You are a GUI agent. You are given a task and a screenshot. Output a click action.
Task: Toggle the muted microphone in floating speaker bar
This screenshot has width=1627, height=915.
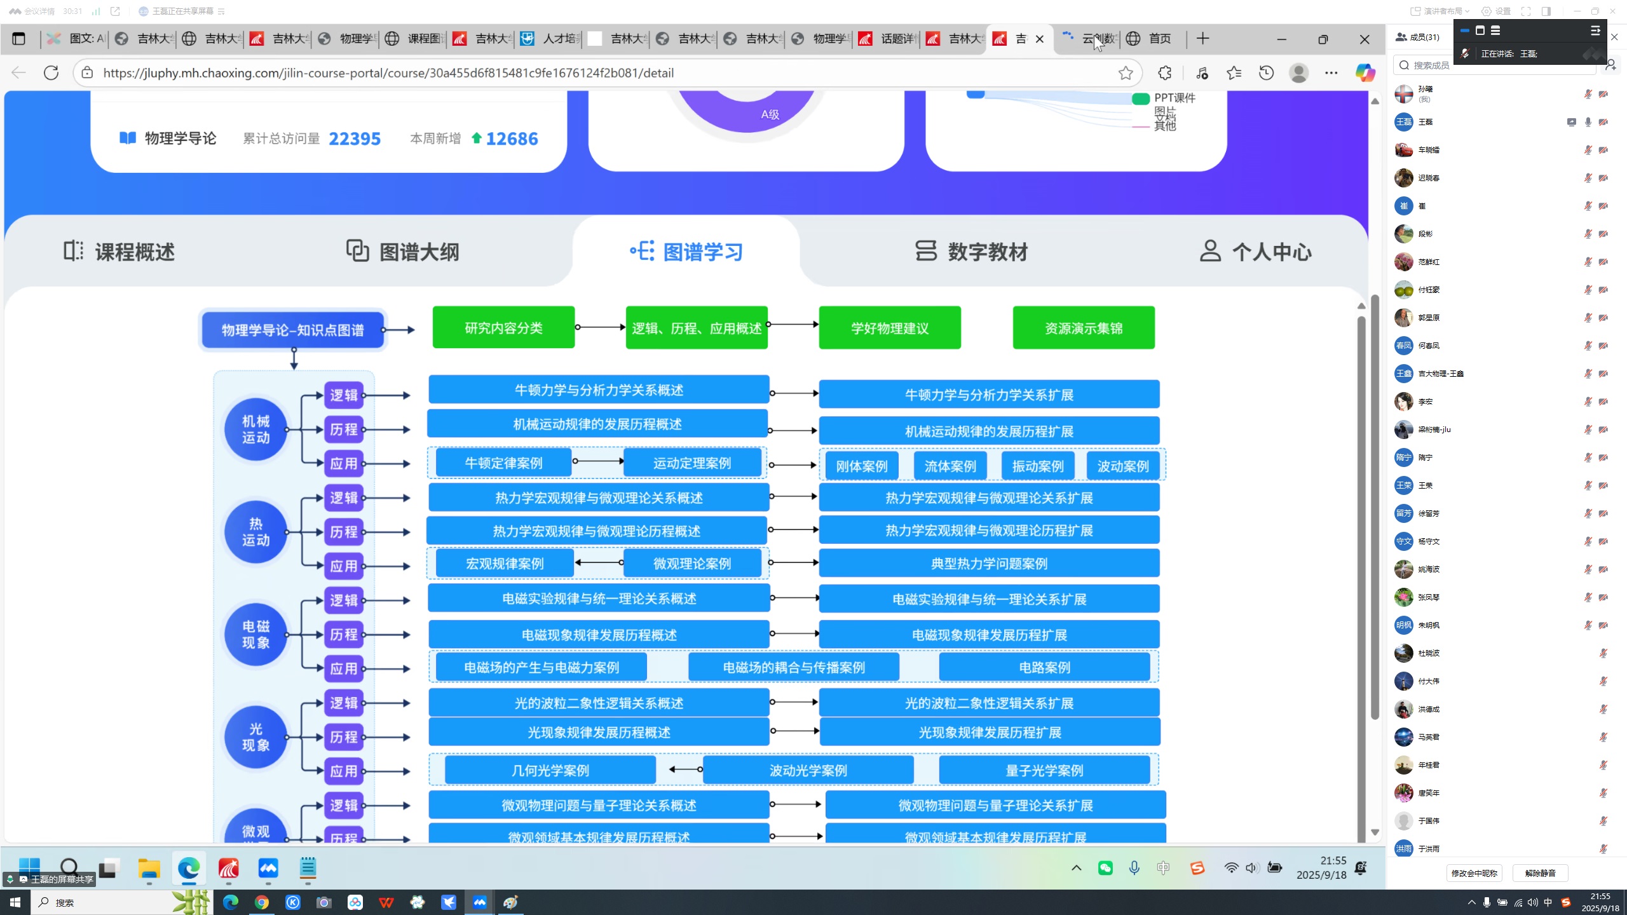coord(1465,54)
